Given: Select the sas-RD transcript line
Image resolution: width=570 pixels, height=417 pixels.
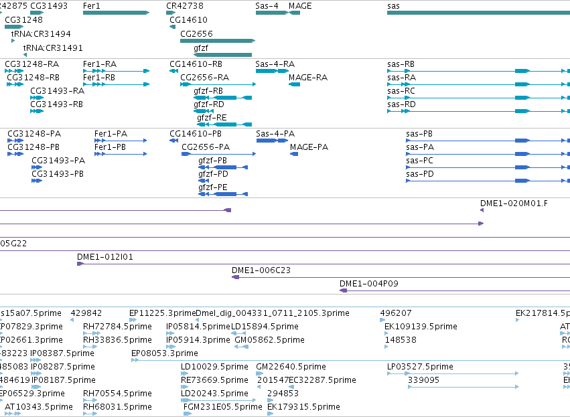Looking at the screenshot, I should coord(478,111).
